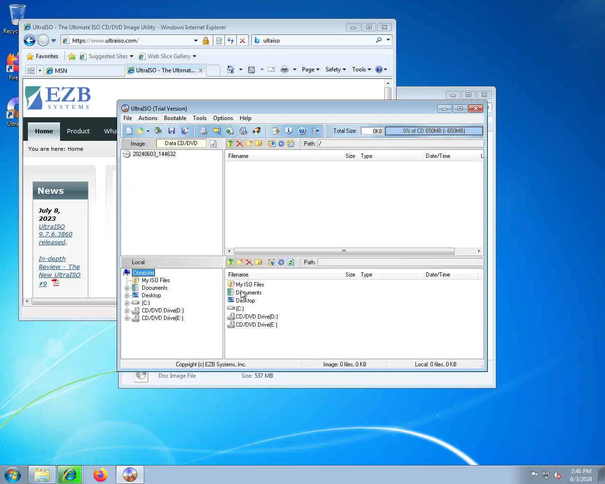Click the Properties info icon in toolbar
The height and width of the screenshot is (484, 605).
(289, 131)
